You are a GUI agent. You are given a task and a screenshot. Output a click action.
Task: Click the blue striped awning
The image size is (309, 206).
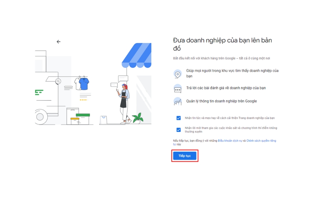point(137,55)
